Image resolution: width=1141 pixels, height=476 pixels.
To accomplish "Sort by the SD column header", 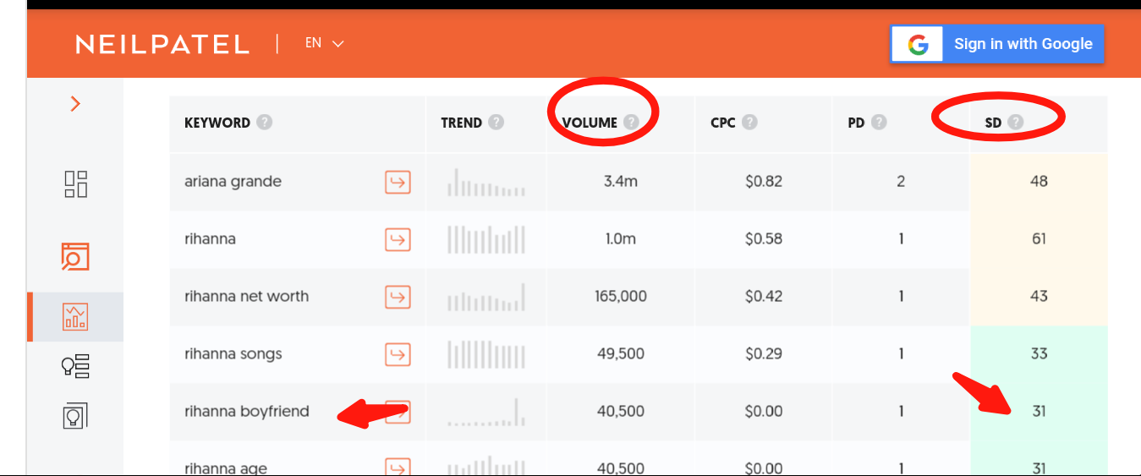I will pos(993,123).
